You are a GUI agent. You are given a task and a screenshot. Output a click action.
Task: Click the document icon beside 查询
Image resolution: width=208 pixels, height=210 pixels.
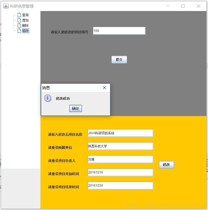(19, 15)
